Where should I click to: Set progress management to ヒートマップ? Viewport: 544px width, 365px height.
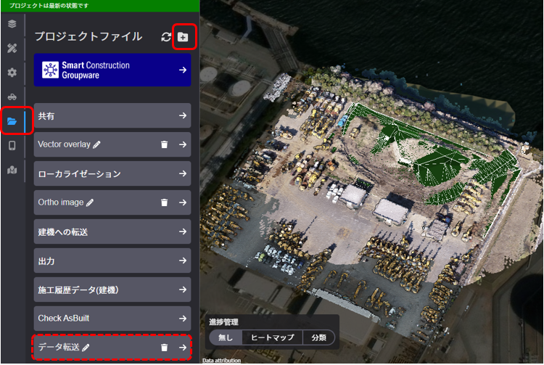[x=272, y=337]
